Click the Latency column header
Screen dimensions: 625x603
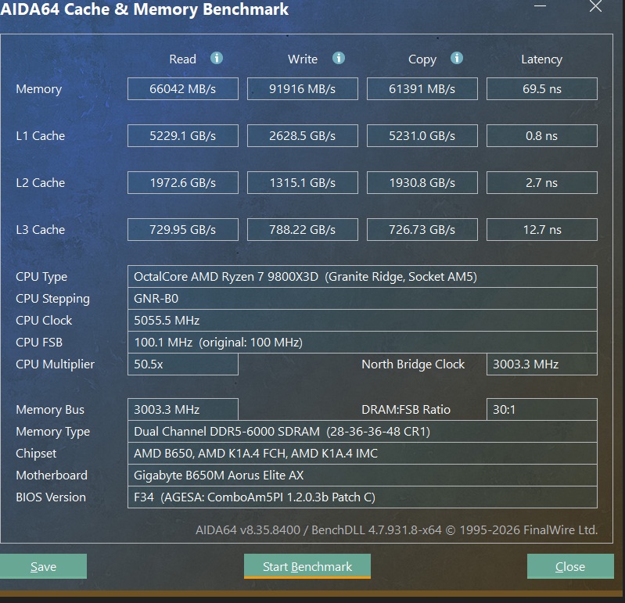point(542,59)
